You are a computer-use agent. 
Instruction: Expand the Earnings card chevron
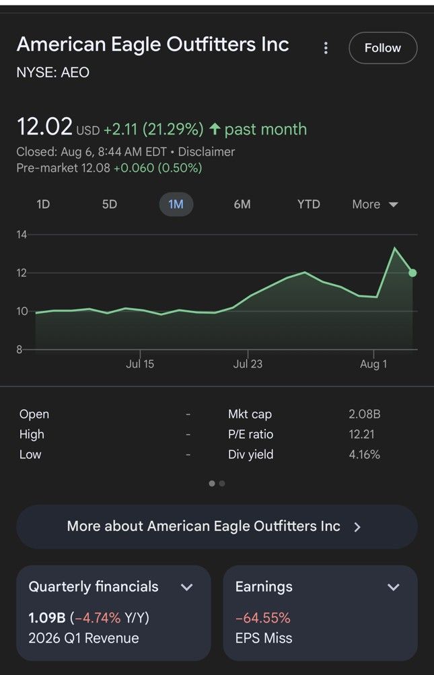click(394, 588)
